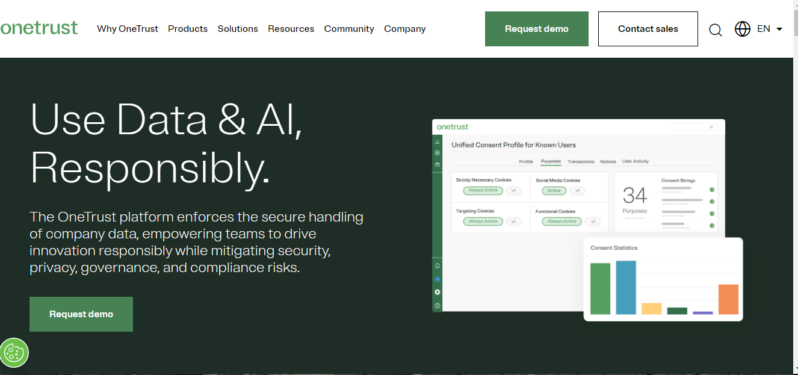Toggle Always Active pill under Functional Cookies
Viewport: 798px width, 375px height.
click(x=562, y=221)
